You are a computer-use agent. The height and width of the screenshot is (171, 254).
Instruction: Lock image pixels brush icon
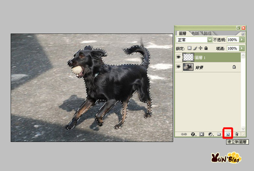coord(195,48)
